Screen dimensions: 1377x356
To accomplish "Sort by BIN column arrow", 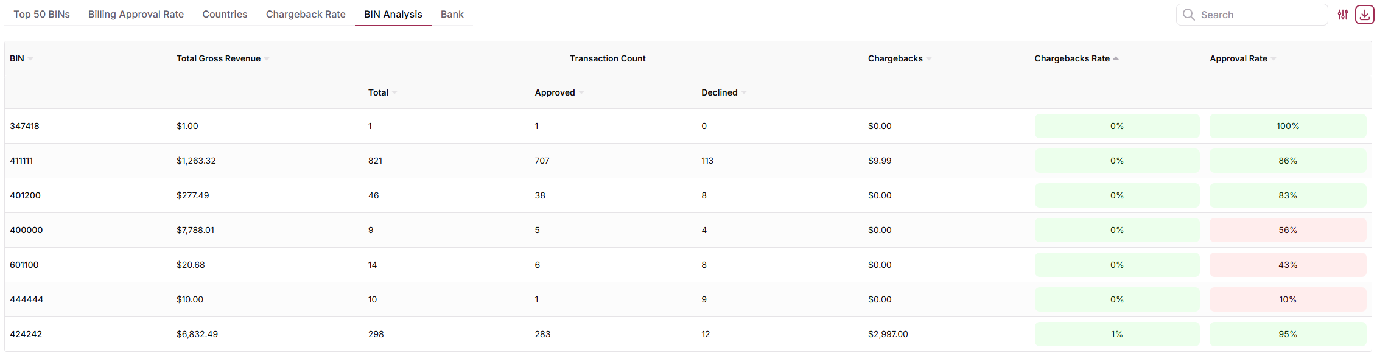I will click(x=30, y=59).
